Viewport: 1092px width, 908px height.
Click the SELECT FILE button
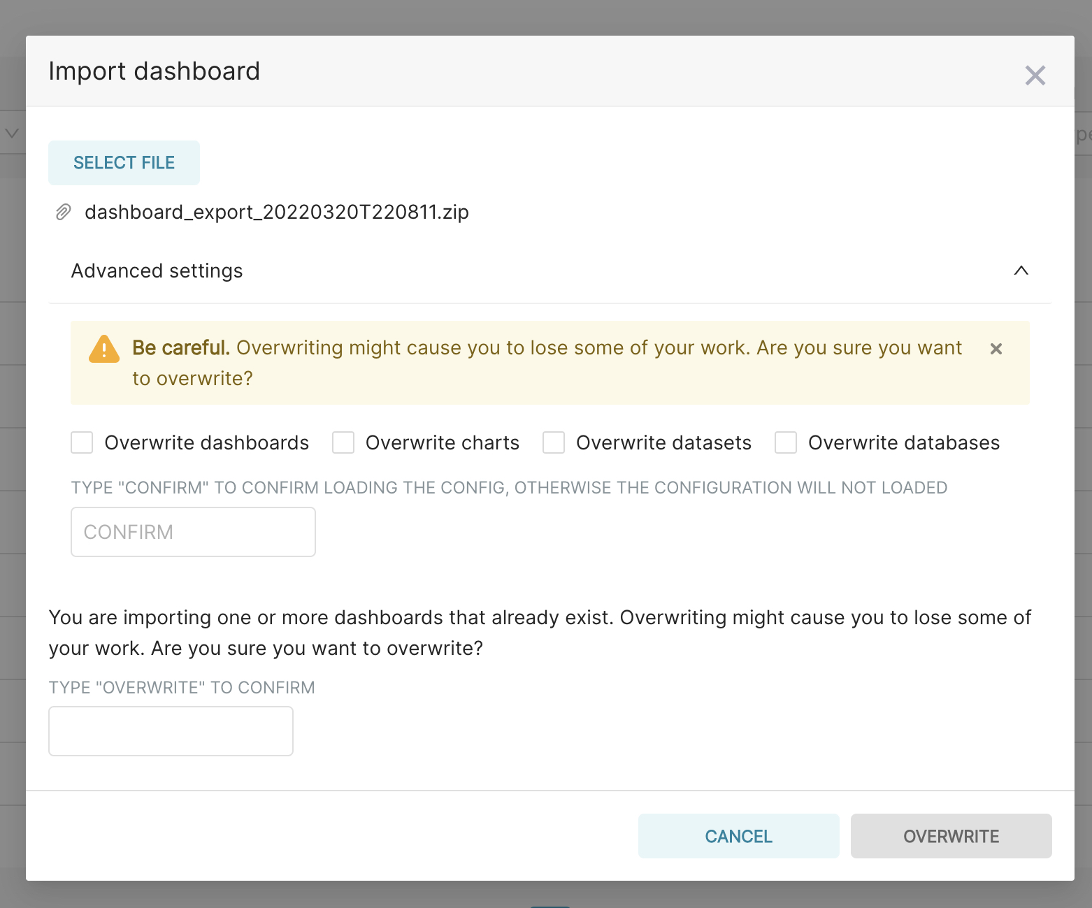point(124,163)
